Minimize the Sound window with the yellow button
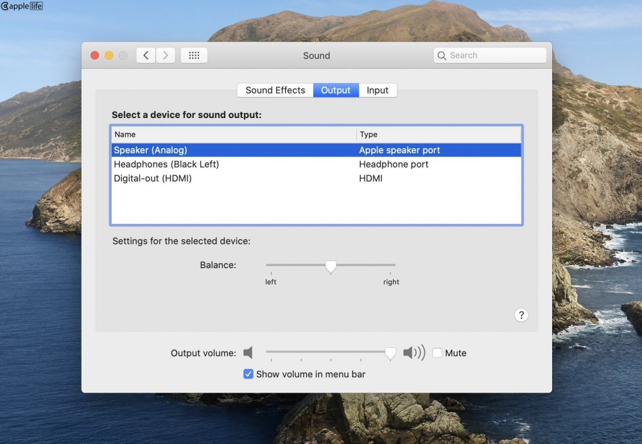This screenshot has height=444, width=642. coord(109,55)
